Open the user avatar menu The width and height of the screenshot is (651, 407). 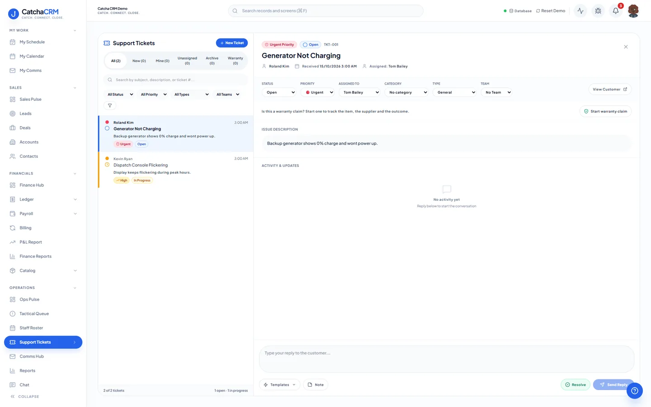(633, 11)
